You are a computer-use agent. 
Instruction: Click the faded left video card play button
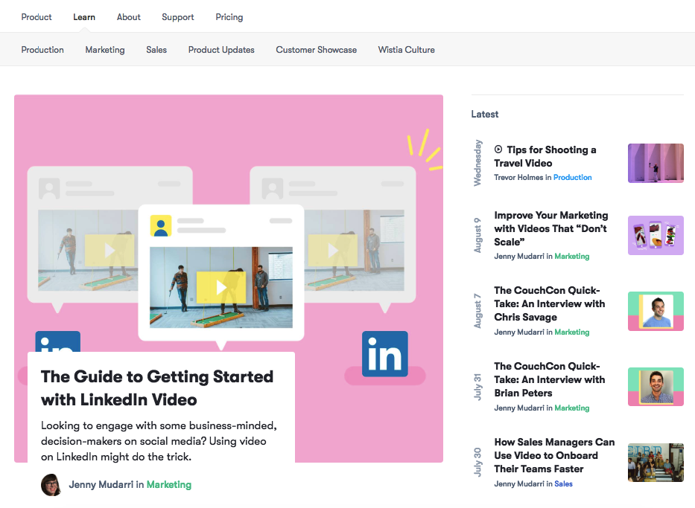110,251
